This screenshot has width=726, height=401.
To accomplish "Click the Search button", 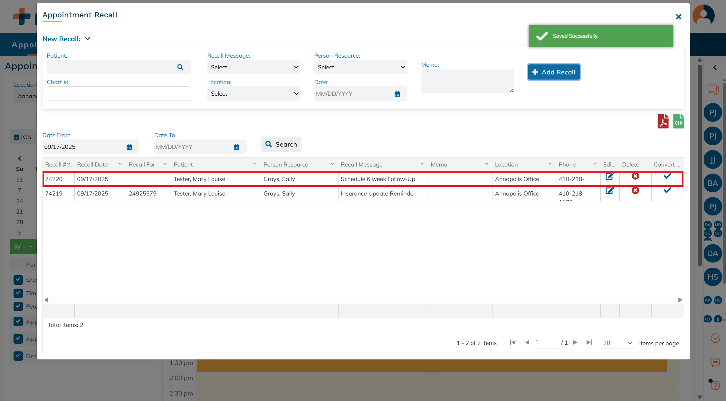I will 281,144.
